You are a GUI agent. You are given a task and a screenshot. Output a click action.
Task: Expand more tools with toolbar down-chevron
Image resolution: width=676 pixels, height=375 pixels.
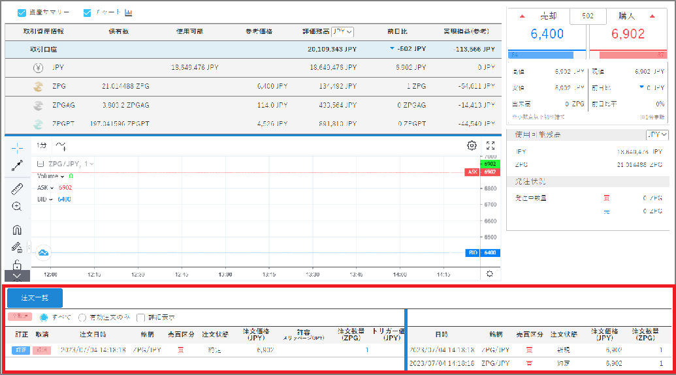pos(17,276)
